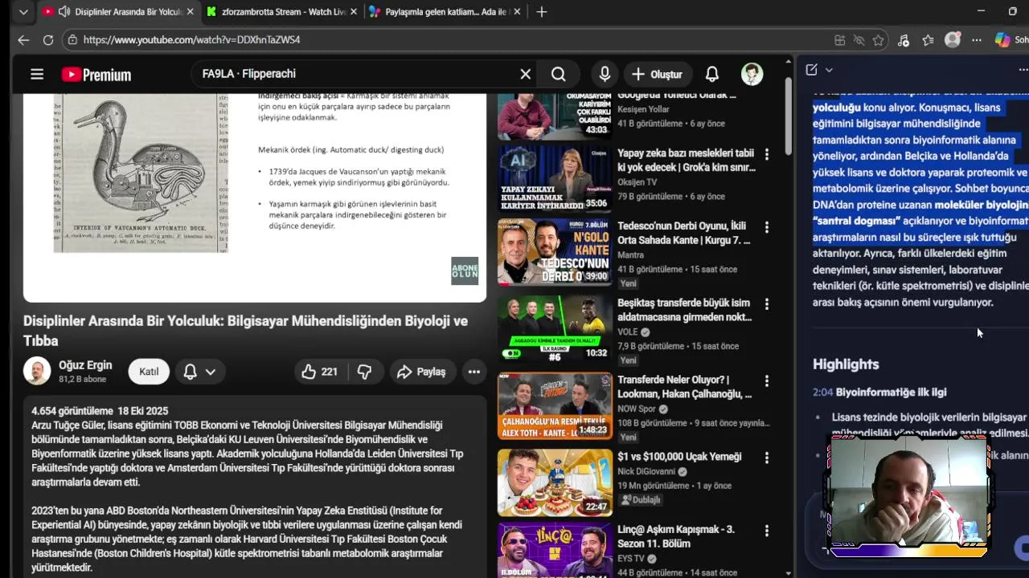Open video options for $1 vs $100,000 Uçak Yemeği
This screenshot has height=578, width=1029.
(x=766, y=457)
